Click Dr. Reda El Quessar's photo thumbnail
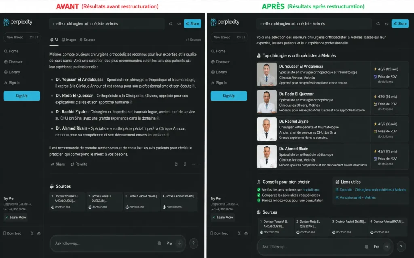414x258 pixels. (267, 102)
